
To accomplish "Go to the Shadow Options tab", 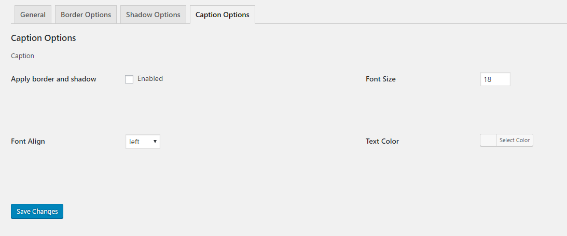I will [153, 15].
